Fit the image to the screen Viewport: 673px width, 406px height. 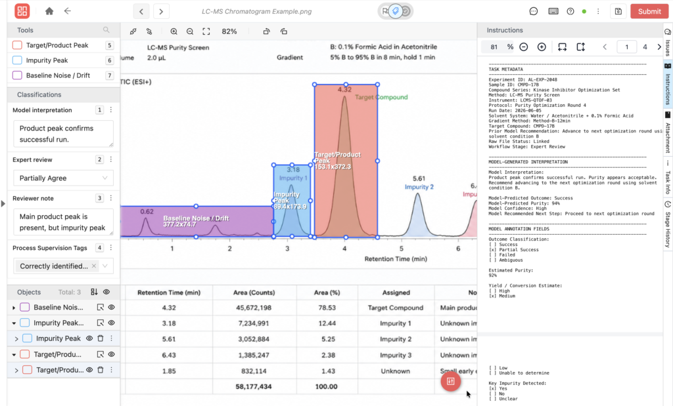206,31
